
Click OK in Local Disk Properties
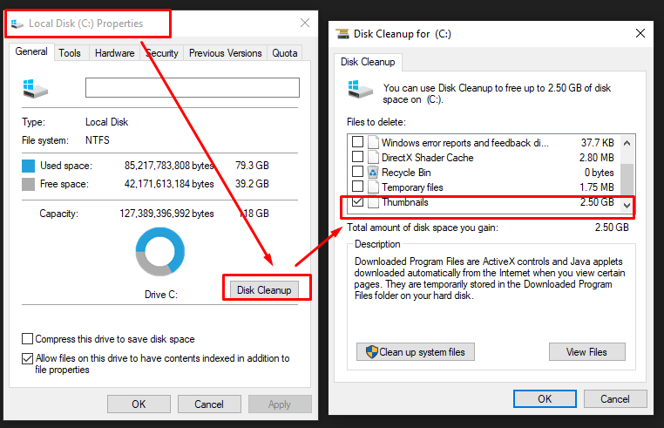(139, 404)
